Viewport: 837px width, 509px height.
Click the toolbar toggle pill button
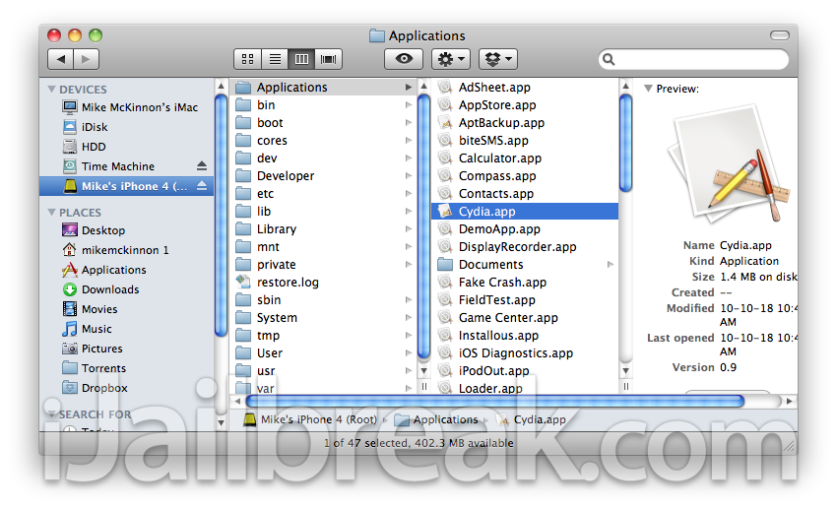[x=779, y=35]
